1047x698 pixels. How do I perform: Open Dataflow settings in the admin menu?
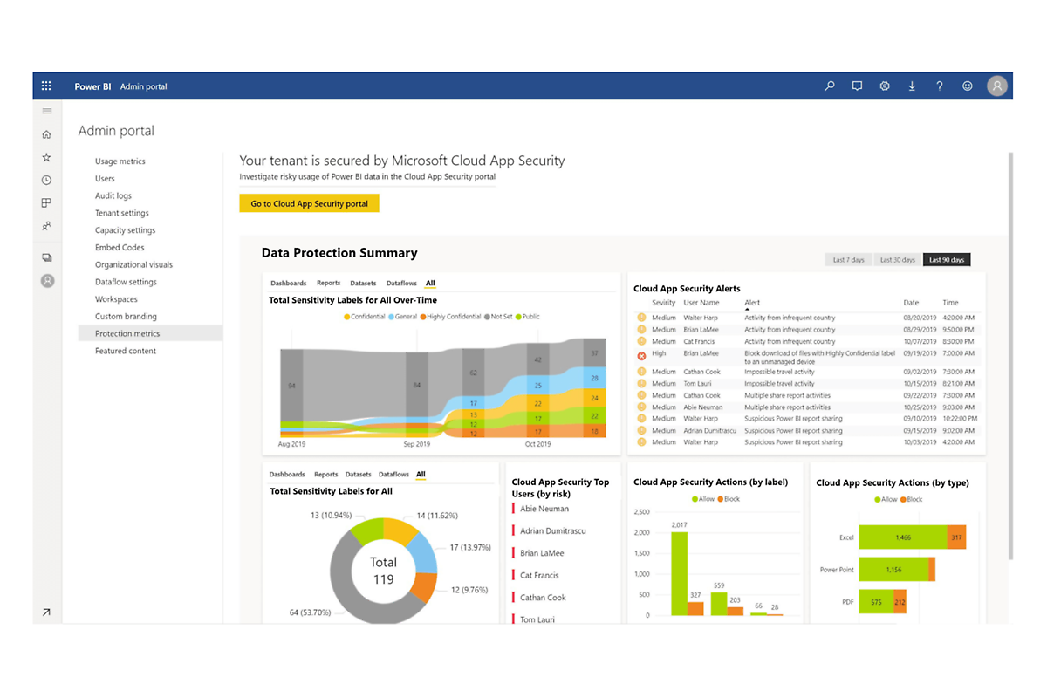click(127, 282)
